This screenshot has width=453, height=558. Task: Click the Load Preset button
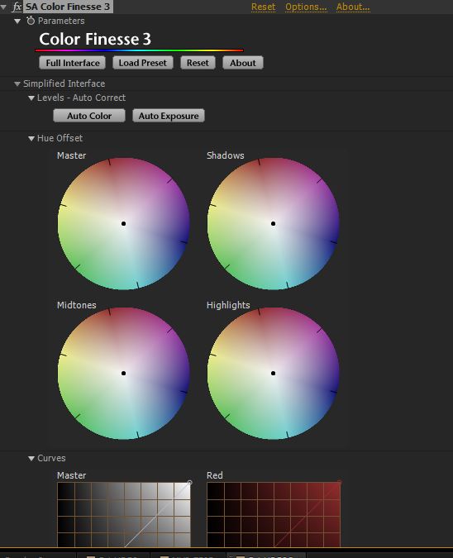143,63
